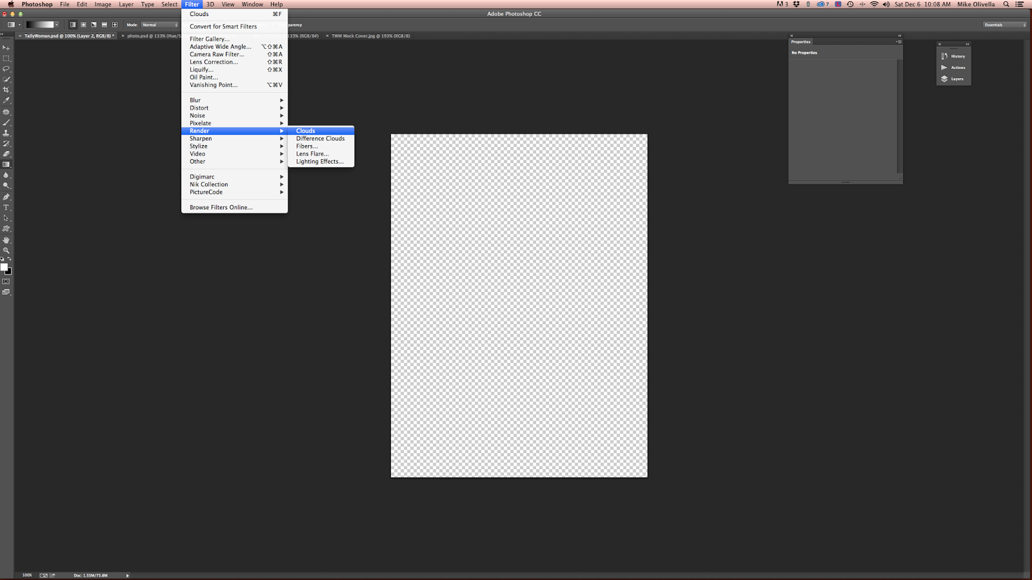This screenshot has height=580, width=1032.
Task: Swap foreground and background colors
Action: 10,259
